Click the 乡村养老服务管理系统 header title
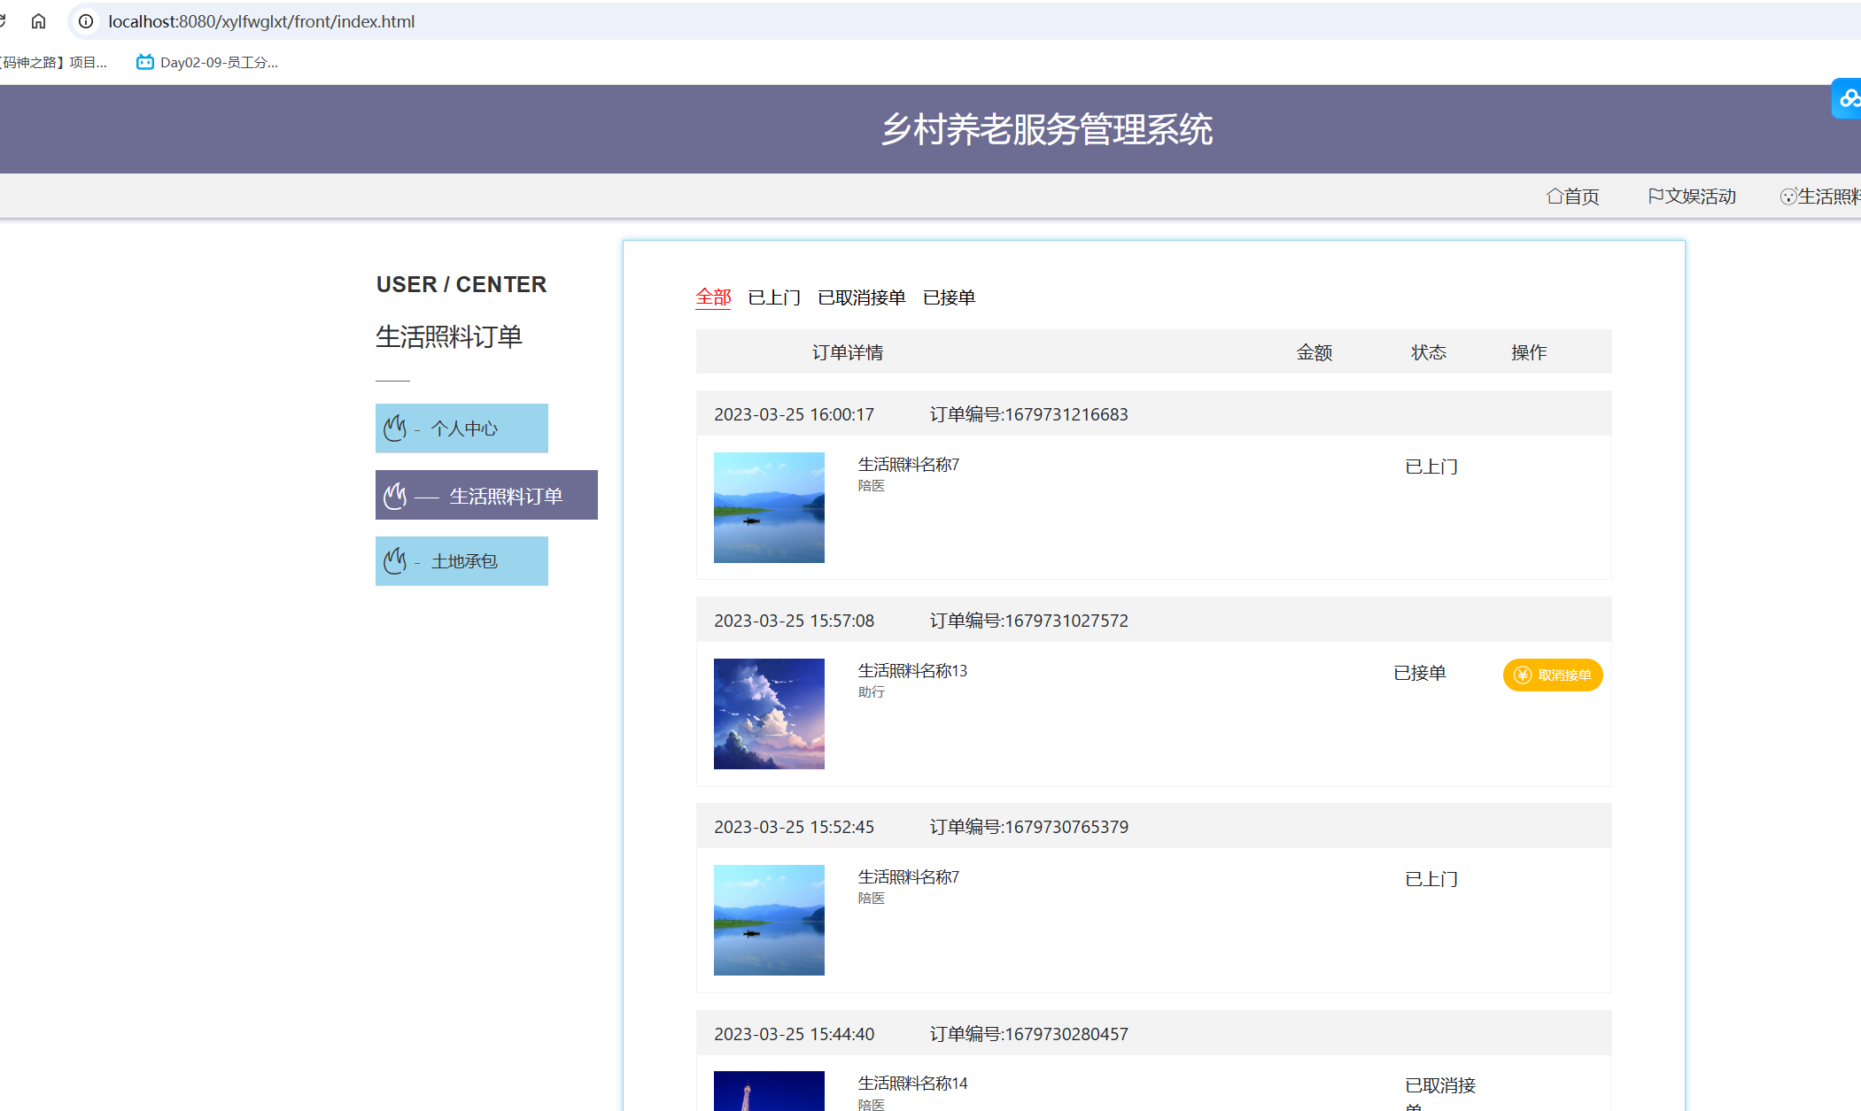The width and height of the screenshot is (1861, 1111). click(x=1047, y=129)
